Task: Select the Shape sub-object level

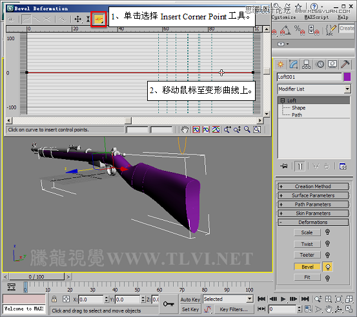Action: click(298, 108)
